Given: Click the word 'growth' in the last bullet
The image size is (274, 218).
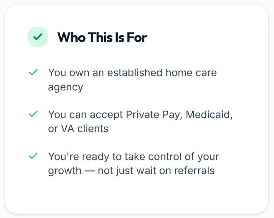Looking at the screenshot, I should [x=65, y=171].
